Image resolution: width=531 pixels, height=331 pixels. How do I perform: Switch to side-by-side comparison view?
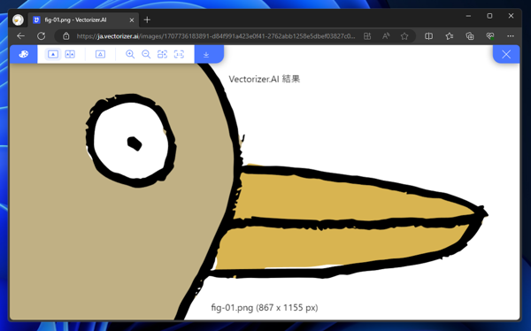[x=70, y=54]
